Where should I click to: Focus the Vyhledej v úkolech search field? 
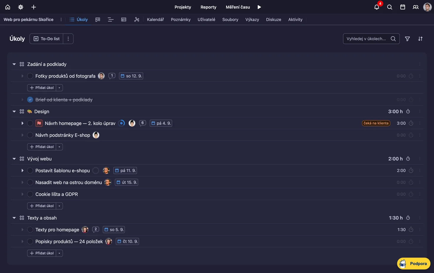[371, 39]
